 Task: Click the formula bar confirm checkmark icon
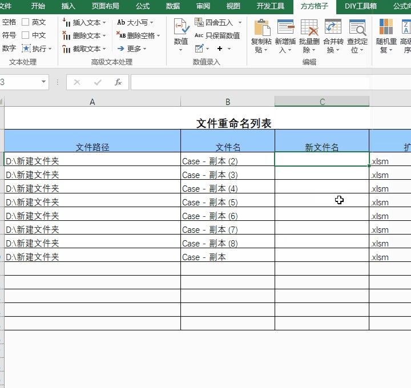pyautogui.click(x=98, y=82)
